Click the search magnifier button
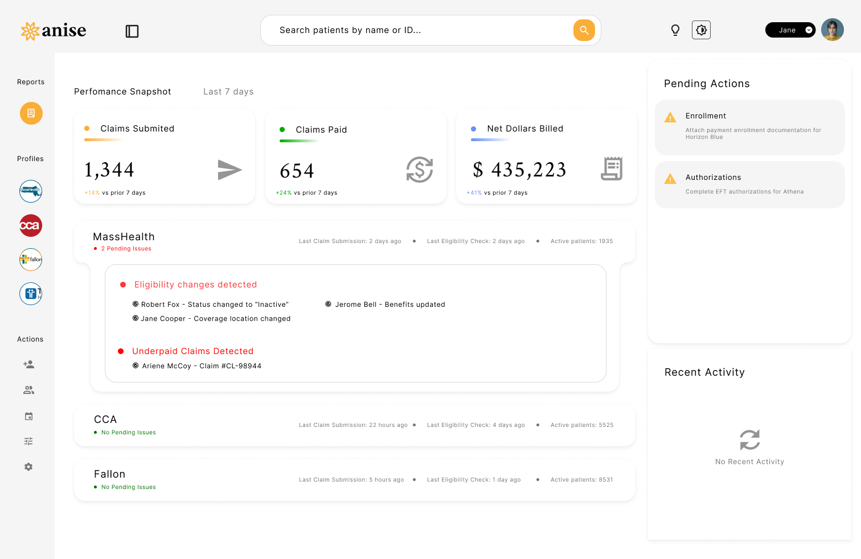The width and height of the screenshot is (861, 559). point(584,30)
